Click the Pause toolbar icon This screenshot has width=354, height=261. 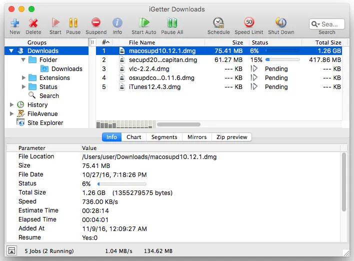73,23
